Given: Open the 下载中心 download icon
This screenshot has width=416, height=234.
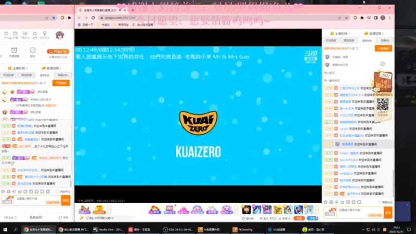Looking at the screenshot, I should [25, 35].
